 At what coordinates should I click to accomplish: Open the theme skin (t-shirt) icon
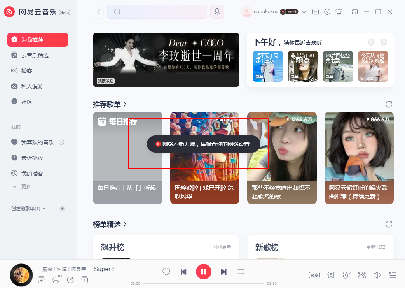[x=339, y=12]
